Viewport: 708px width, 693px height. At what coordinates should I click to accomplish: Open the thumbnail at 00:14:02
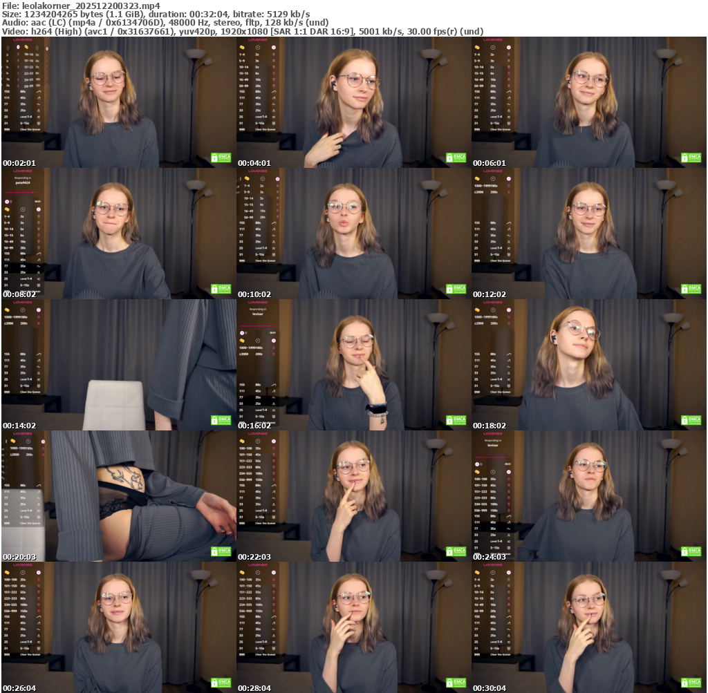click(119, 365)
